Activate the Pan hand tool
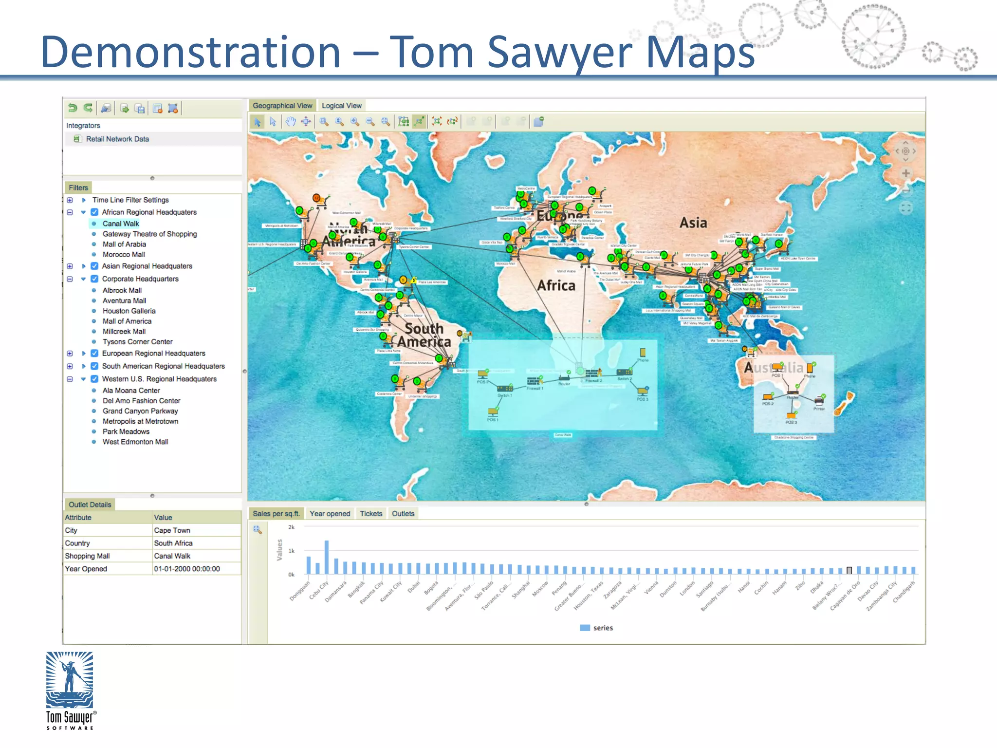The width and height of the screenshot is (997, 748). [291, 122]
